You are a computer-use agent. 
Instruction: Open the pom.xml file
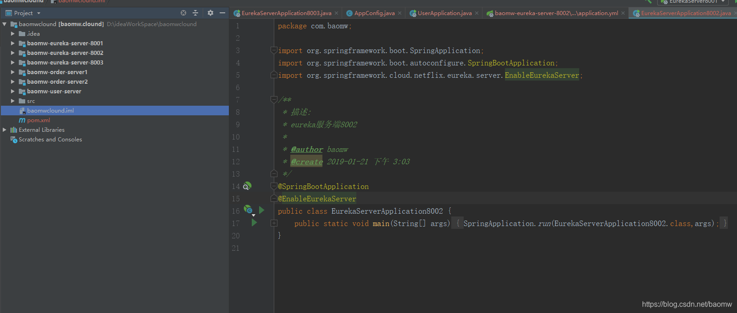[x=39, y=120]
